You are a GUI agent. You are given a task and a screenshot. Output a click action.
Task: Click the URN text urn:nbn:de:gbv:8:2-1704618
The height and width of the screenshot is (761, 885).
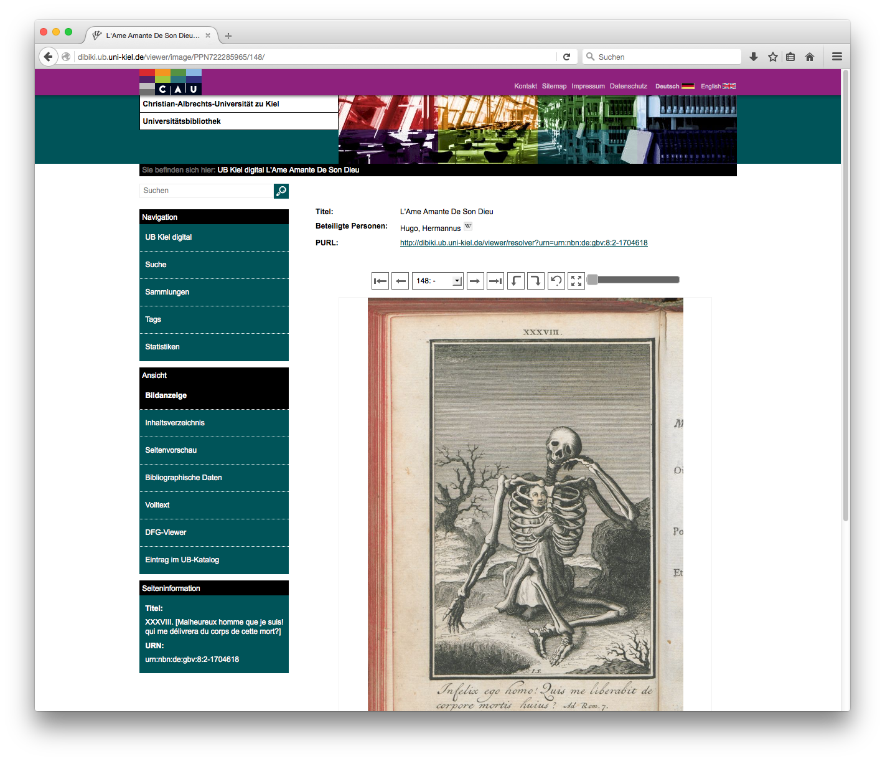[x=192, y=659]
